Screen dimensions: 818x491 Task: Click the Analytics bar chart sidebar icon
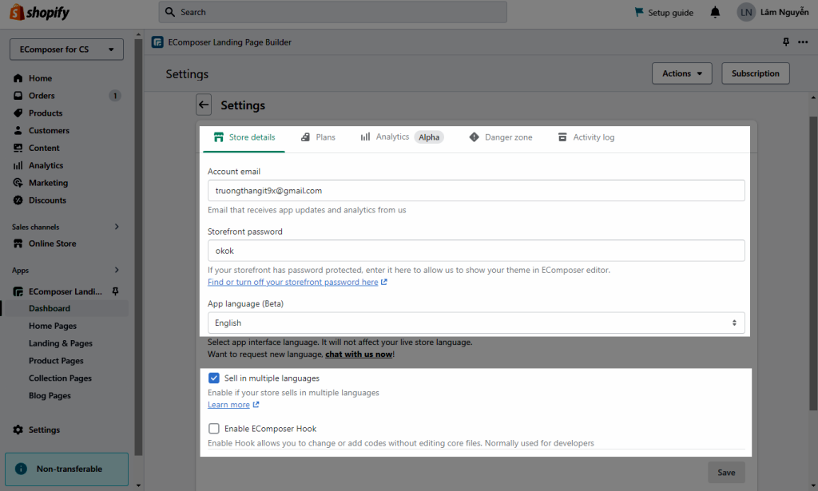[x=18, y=165]
